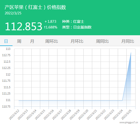Click the 2022/3/18 x-axis date label
This screenshot has width=140, height=124.
click(66, 115)
